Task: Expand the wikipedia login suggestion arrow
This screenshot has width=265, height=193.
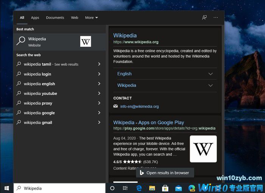Action: click(99, 74)
